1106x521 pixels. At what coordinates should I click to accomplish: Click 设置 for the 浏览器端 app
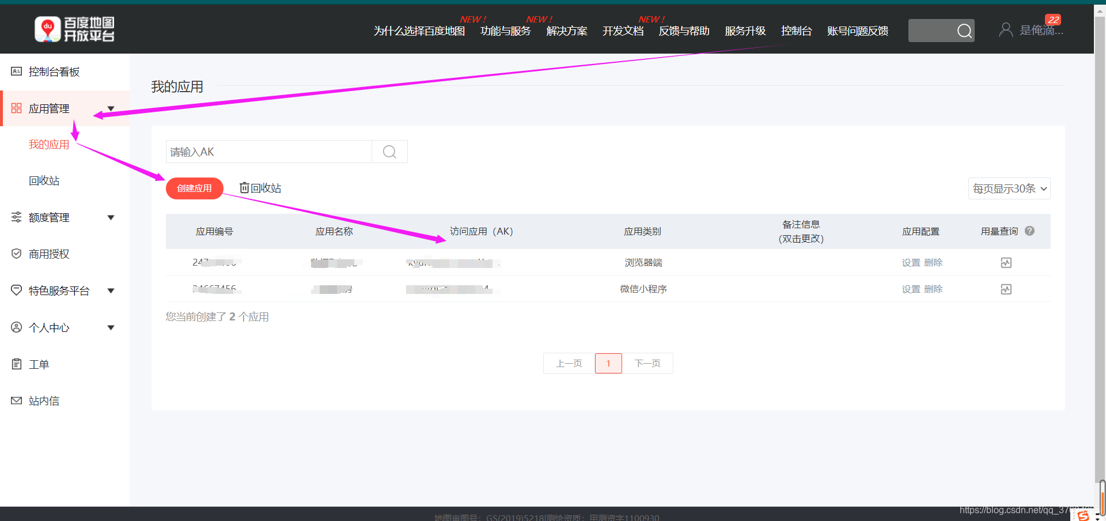pyautogui.click(x=911, y=263)
